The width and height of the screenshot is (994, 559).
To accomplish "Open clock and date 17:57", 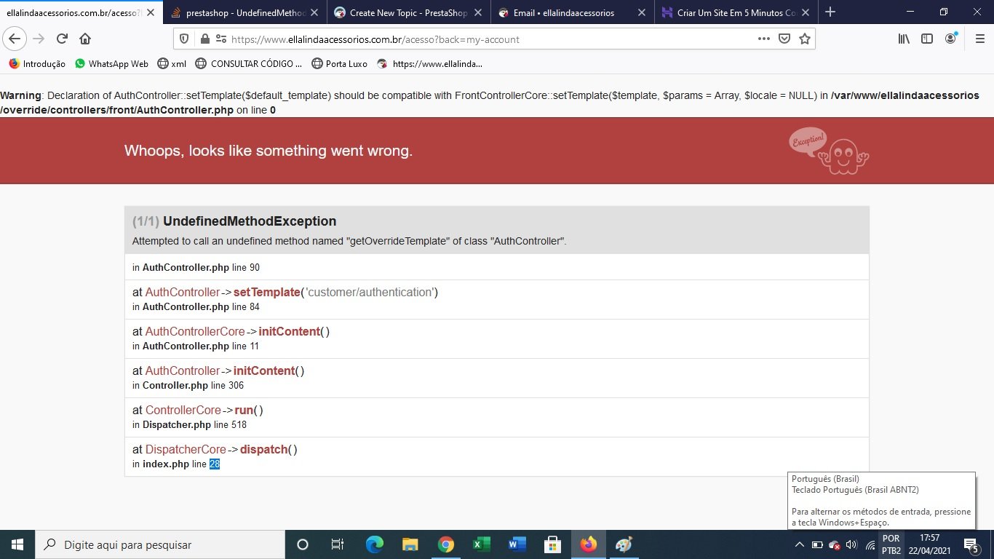I will pyautogui.click(x=929, y=544).
